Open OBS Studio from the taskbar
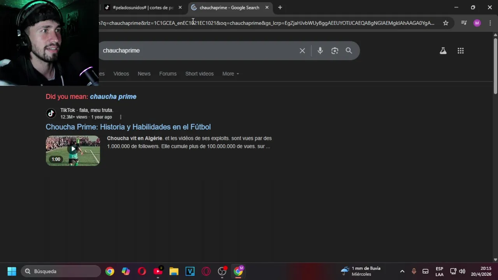 [222, 271]
